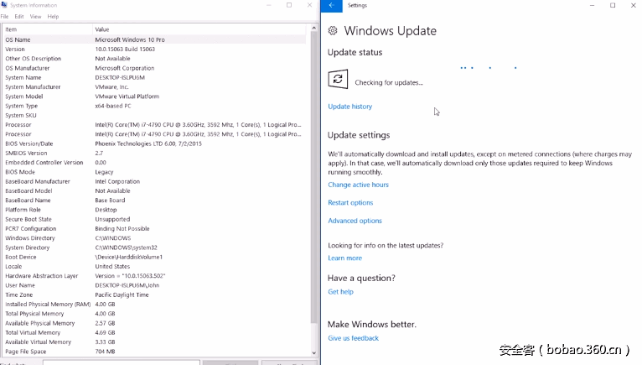Select the System Directory row
This screenshot has width=642, height=365.
pos(155,248)
